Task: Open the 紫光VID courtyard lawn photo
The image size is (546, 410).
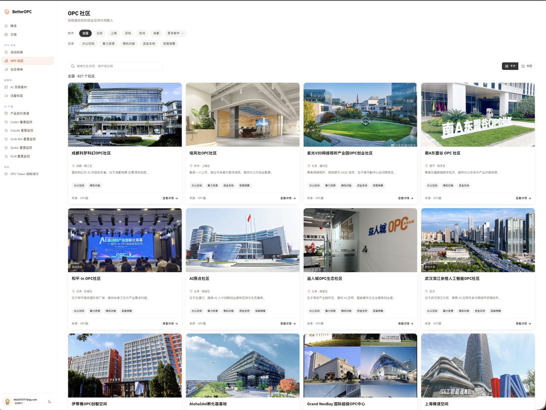Action: [360, 115]
